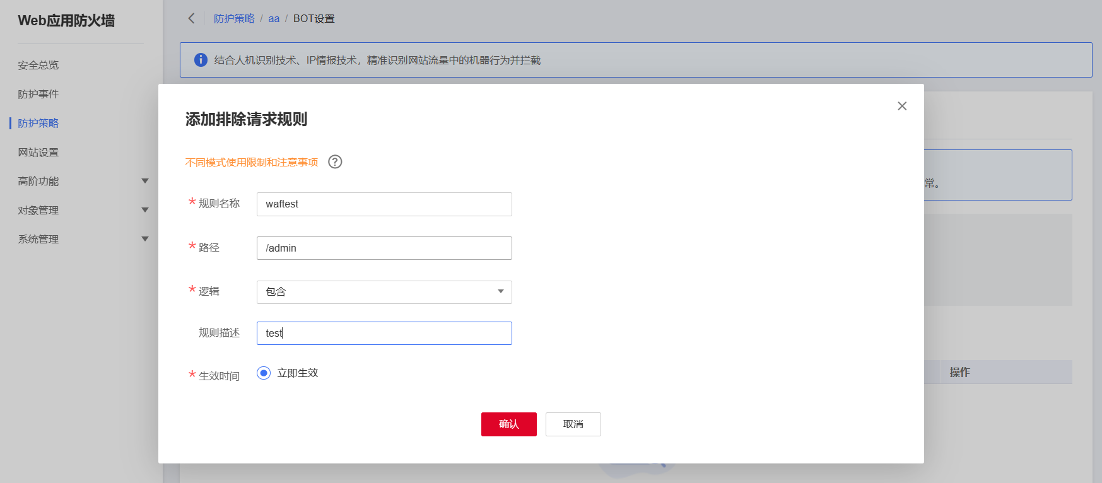
Task: Click the BOT设置 breadcrumb text
Action: click(314, 19)
